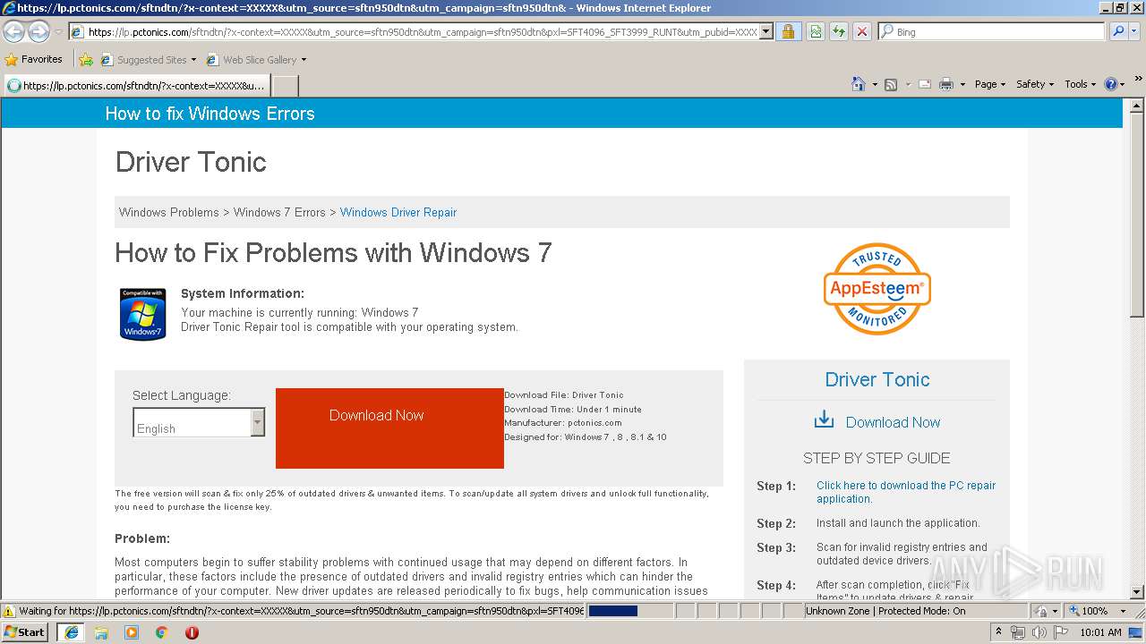Open Windows Explorer from taskbar

click(x=101, y=631)
